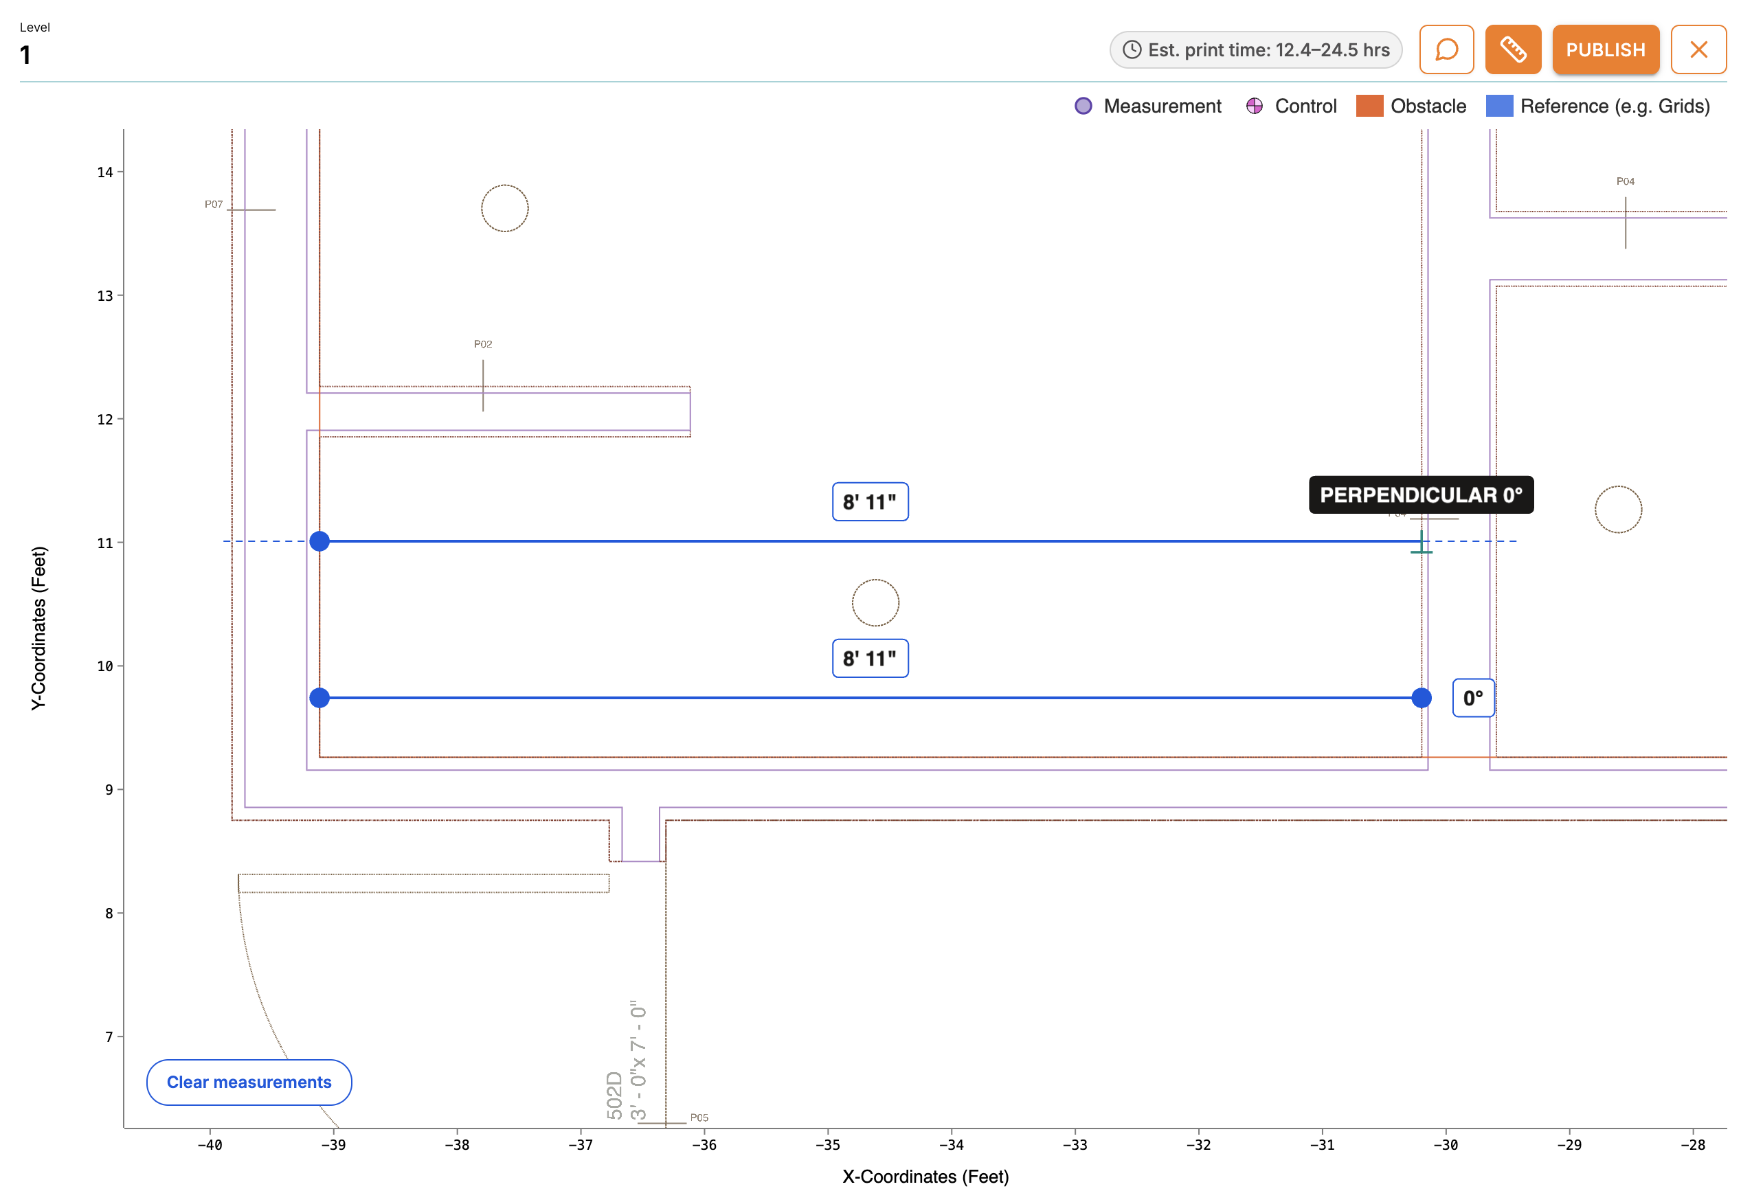This screenshot has height=1202, width=1741.
Task: Click the purple Measurement circle icon
Action: (x=1083, y=106)
